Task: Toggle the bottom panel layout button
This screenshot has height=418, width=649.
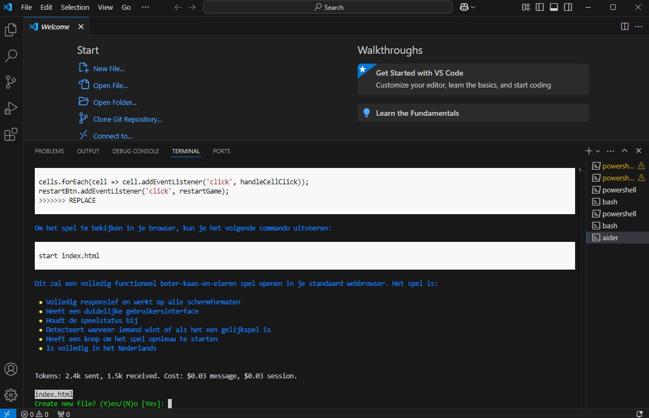Action: tap(554, 7)
